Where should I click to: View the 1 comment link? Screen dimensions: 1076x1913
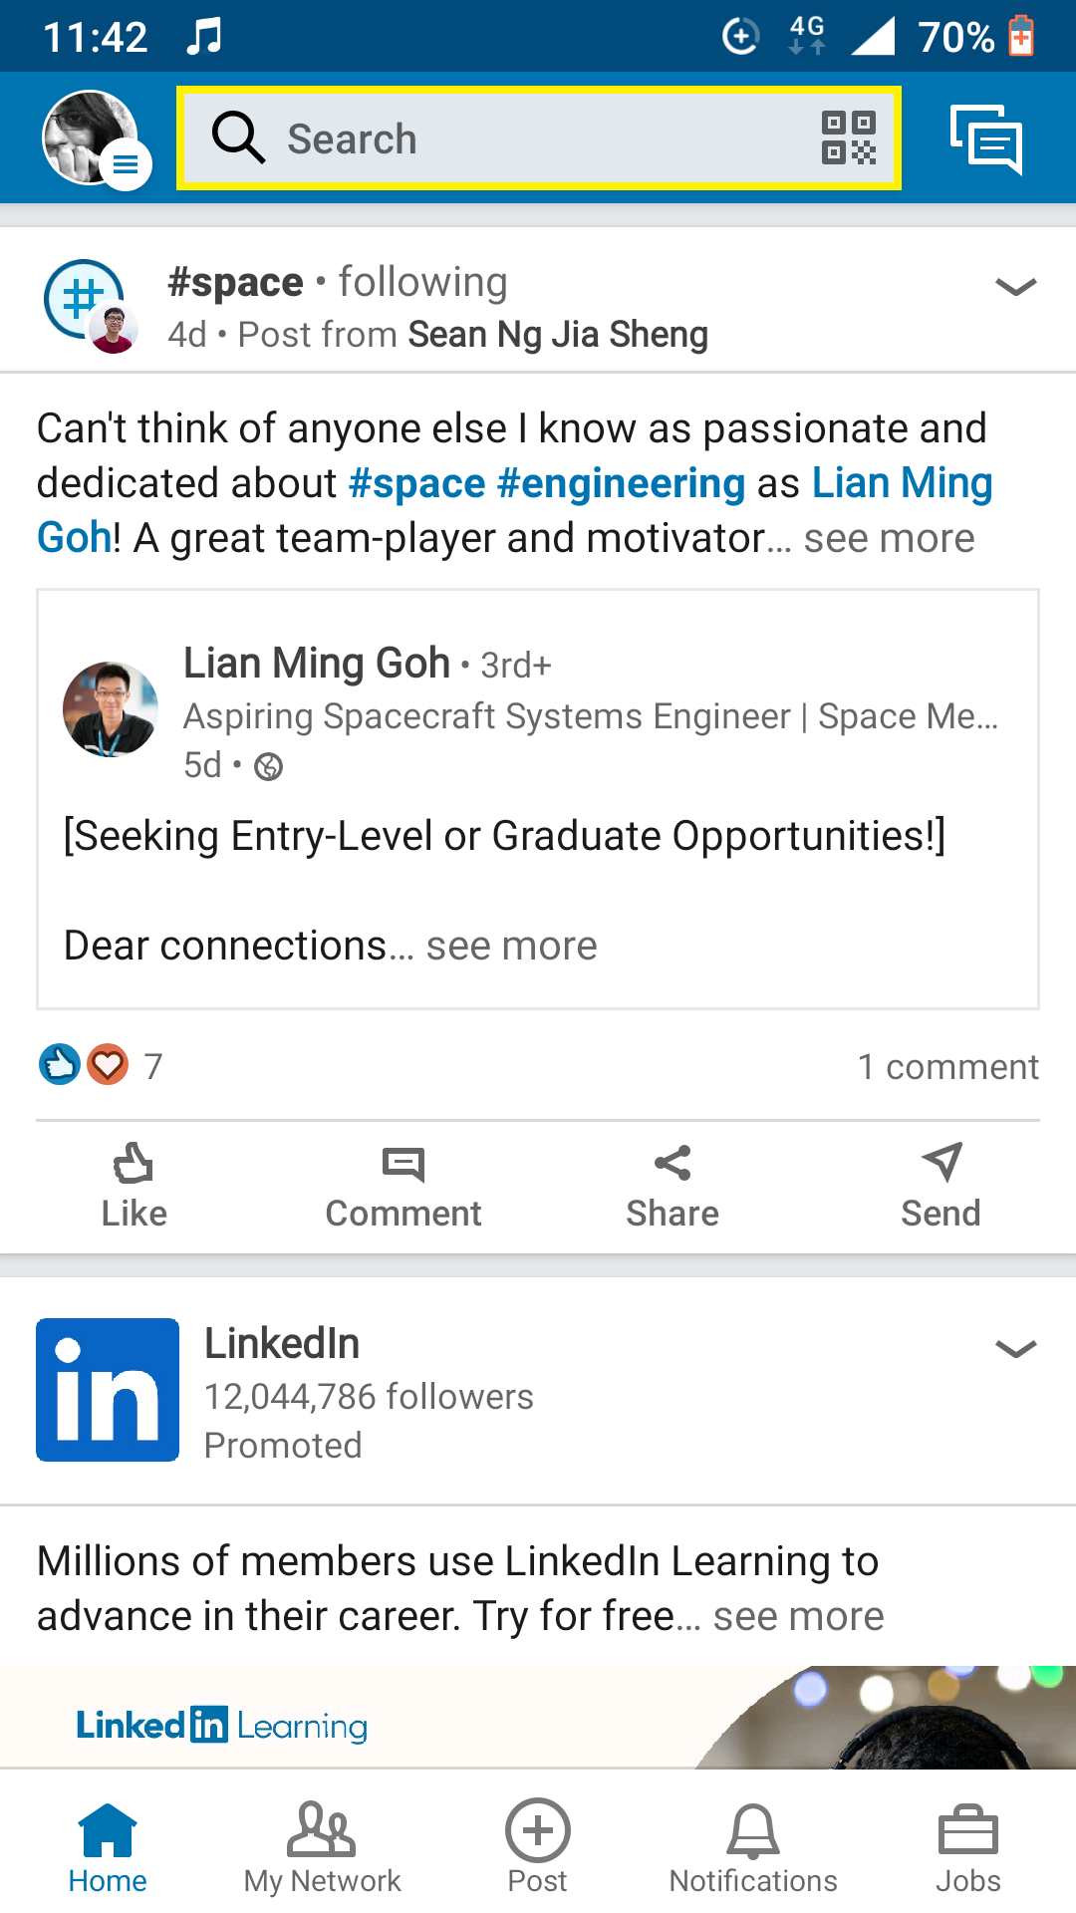[947, 1067]
